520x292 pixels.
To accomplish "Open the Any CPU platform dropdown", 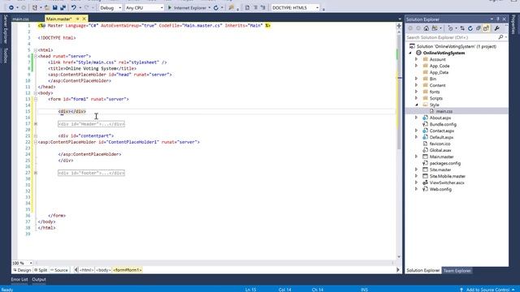I will (x=145, y=7).
